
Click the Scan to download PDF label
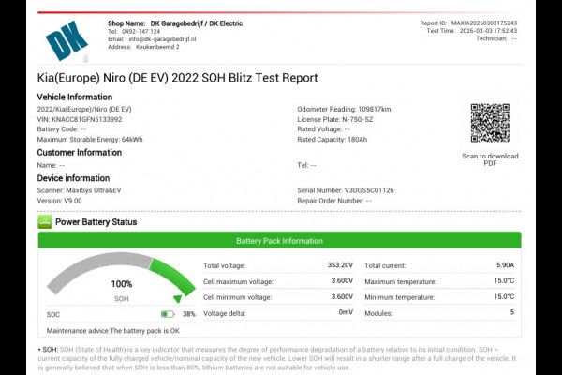click(490, 159)
